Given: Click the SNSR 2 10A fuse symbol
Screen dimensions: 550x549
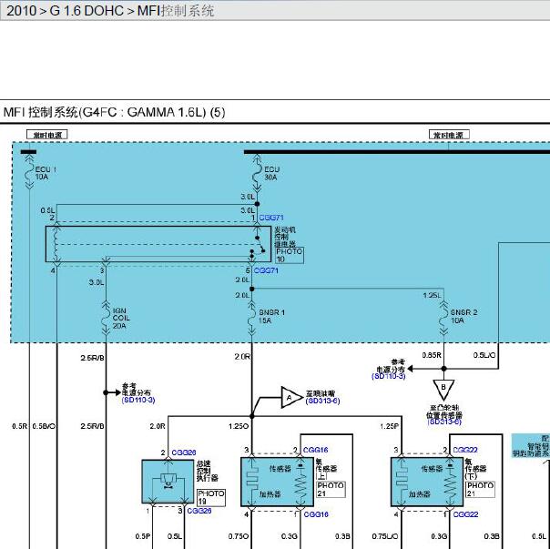Looking at the screenshot, I should 443,318.
